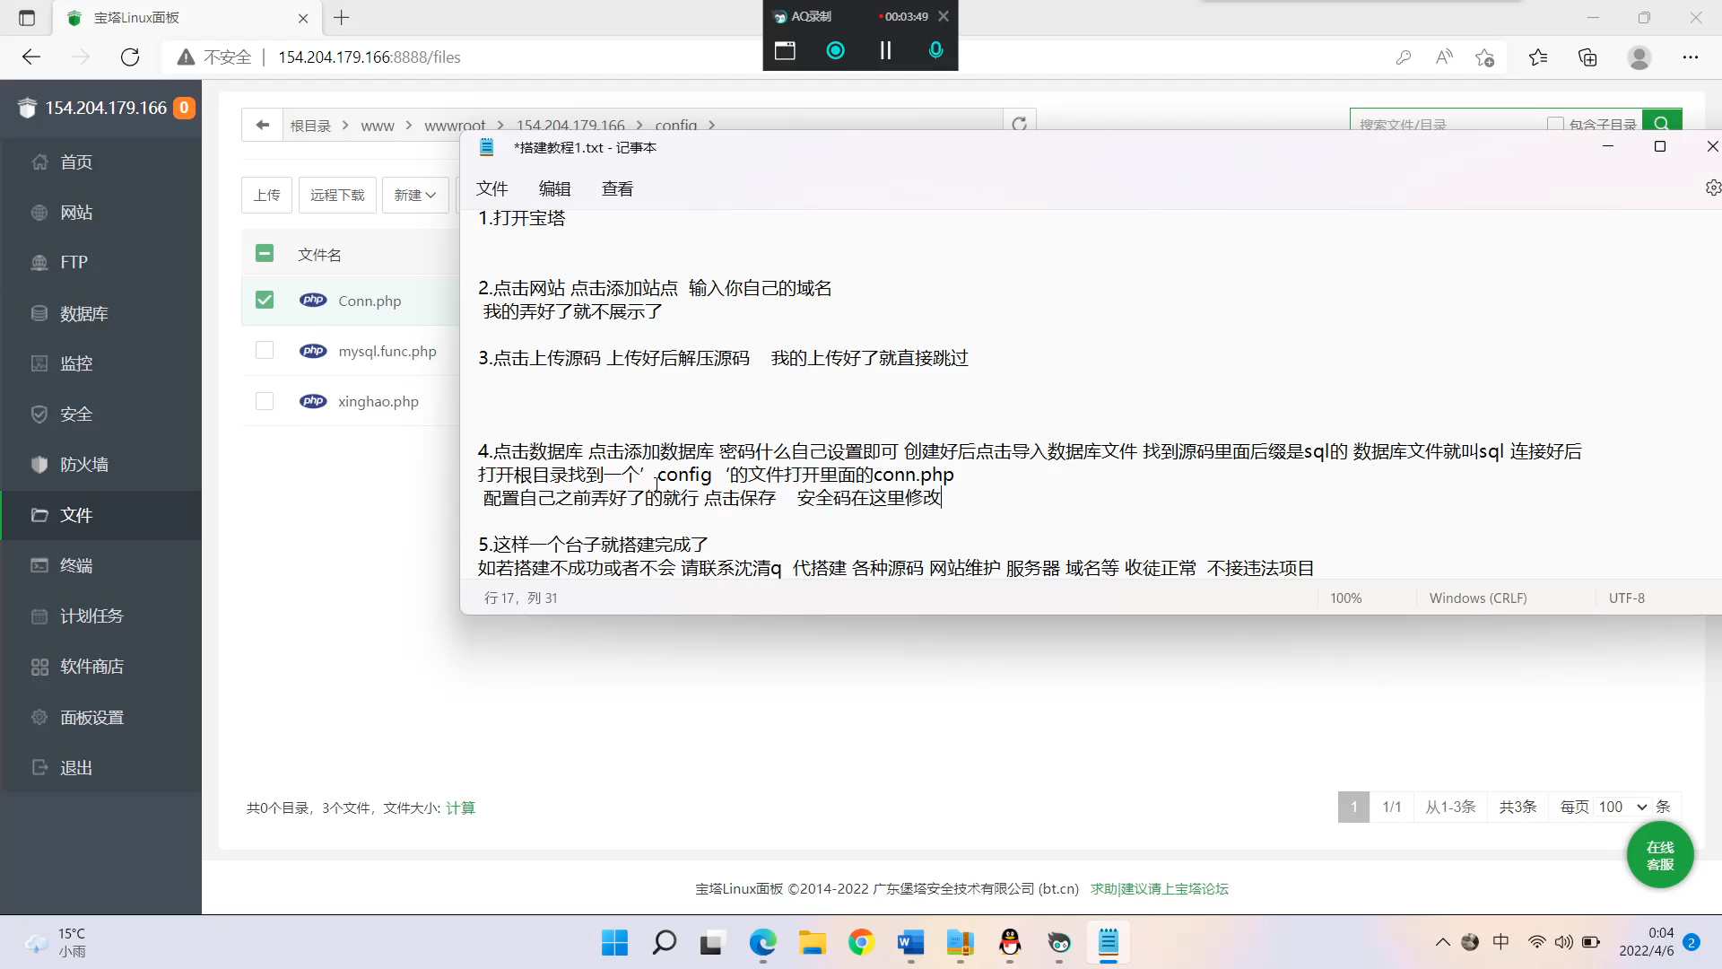
Task: Add page to favorites star icon
Action: (1484, 57)
